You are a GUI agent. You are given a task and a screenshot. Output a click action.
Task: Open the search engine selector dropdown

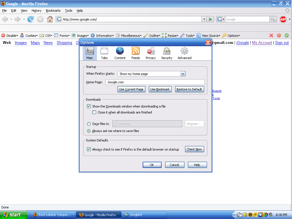pyautogui.click(x=221, y=19)
